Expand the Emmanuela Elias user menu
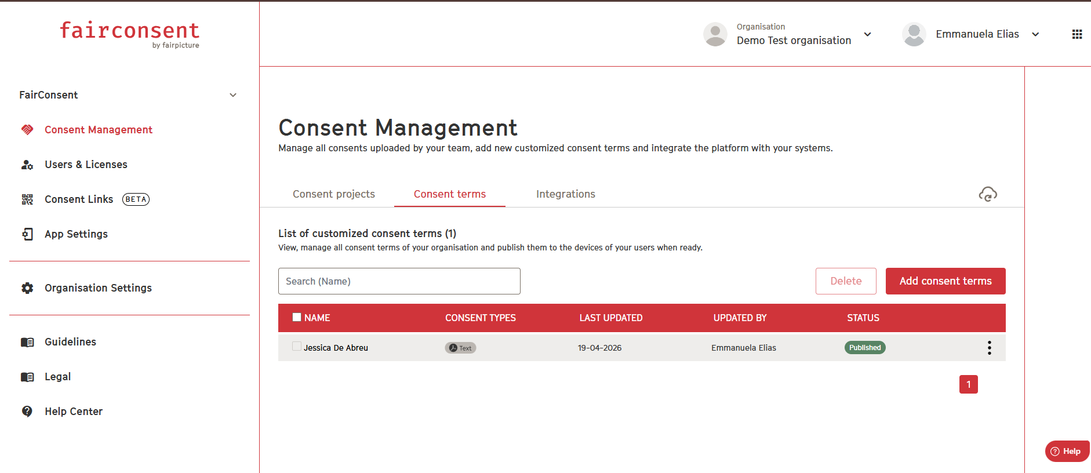The width and height of the screenshot is (1091, 473). [1035, 34]
